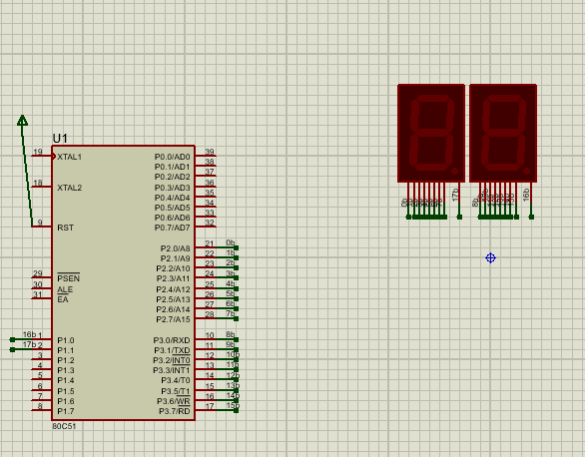Click the P1.0 pin label
Screen dimensions: 585x457
pyautogui.click(x=66, y=340)
